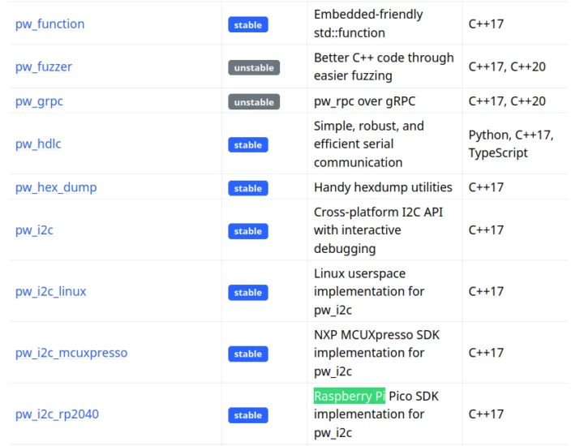Click the "Handy hexdump utilities" description
This screenshot has width=584, height=446.
click(383, 187)
